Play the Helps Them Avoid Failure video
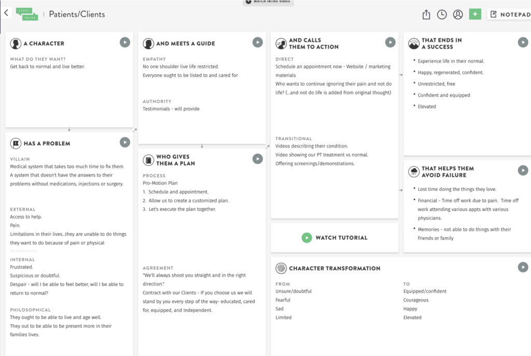 523,170
